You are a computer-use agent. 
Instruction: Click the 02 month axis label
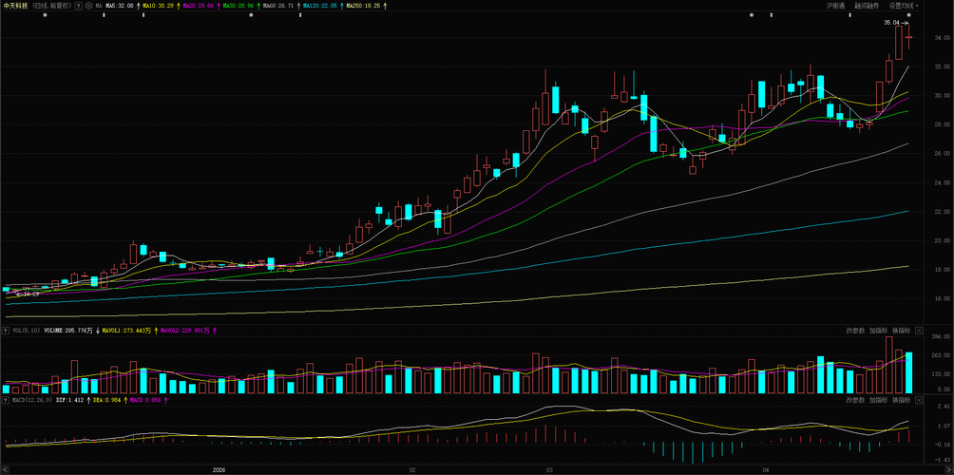click(411, 470)
